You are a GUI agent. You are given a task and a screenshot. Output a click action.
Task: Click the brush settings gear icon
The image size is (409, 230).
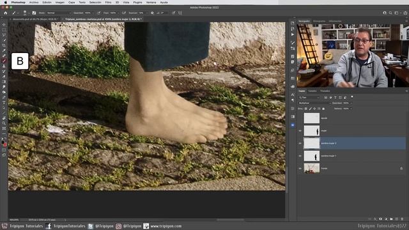coord(152,13)
